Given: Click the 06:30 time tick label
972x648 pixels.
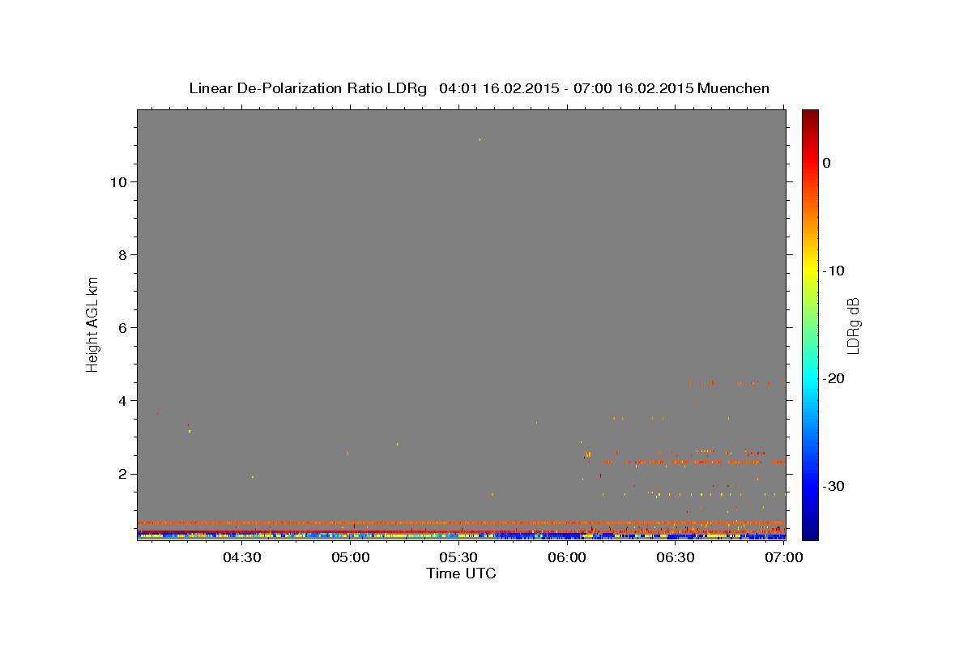Looking at the screenshot, I should click(x=676, y=558).
